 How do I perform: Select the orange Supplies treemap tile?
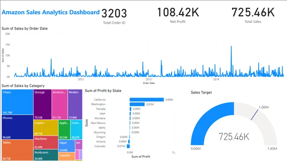pos(67,157)
